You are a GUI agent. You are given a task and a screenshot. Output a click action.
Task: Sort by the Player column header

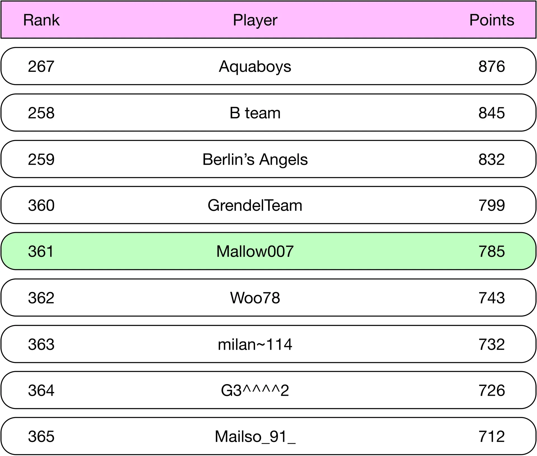tap(255, 20)
